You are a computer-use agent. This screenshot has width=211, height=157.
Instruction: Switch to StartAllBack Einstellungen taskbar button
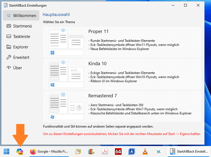point(189,152)
